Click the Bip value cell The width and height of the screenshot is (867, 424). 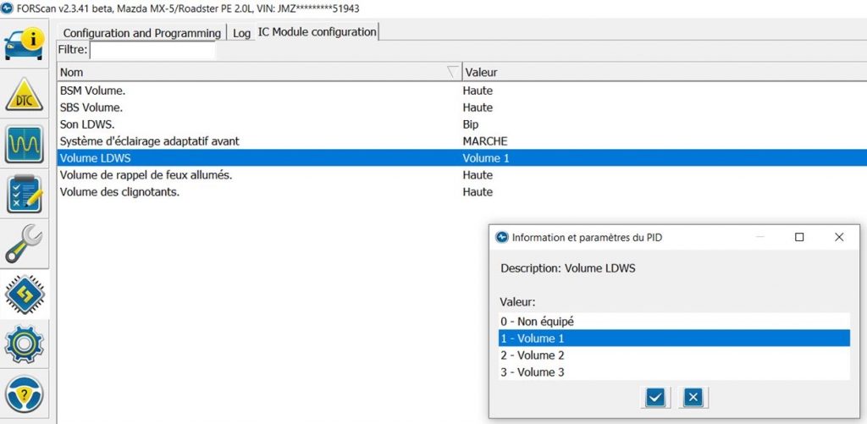pos(471,124)
